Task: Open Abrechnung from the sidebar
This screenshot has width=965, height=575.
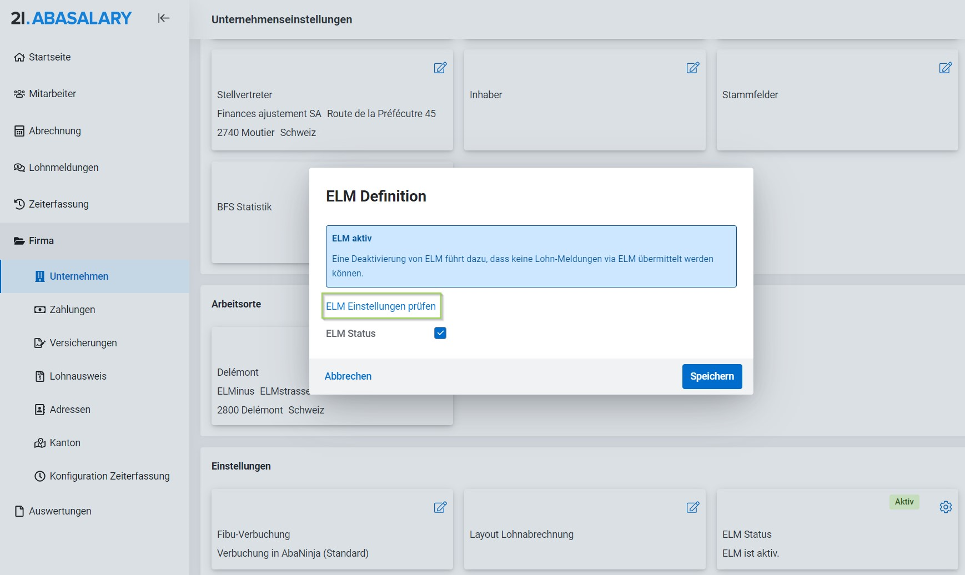Action: click(54, 131)
